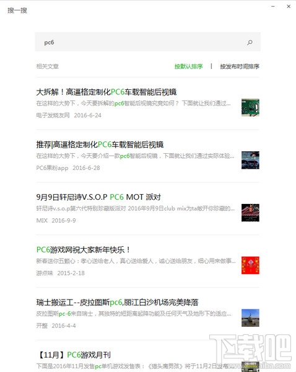
Task: Click summary text beginning 轩尼诗v.s.o.p第六代
Action: (136, 208)
